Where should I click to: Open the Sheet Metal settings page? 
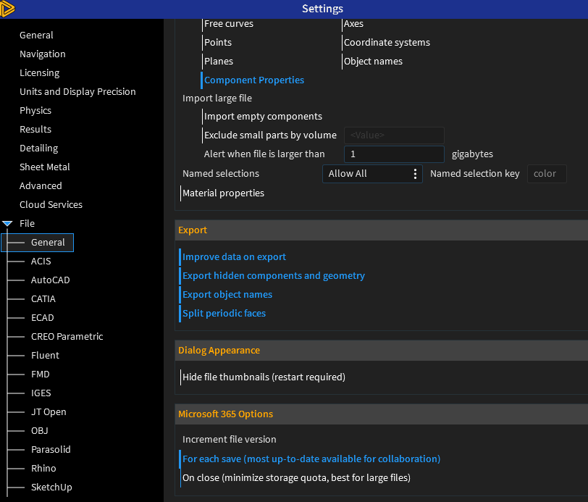(45, 167)
